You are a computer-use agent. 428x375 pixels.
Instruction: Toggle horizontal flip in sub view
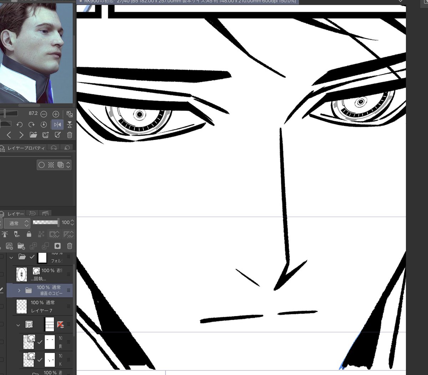(x=57, y=124)
